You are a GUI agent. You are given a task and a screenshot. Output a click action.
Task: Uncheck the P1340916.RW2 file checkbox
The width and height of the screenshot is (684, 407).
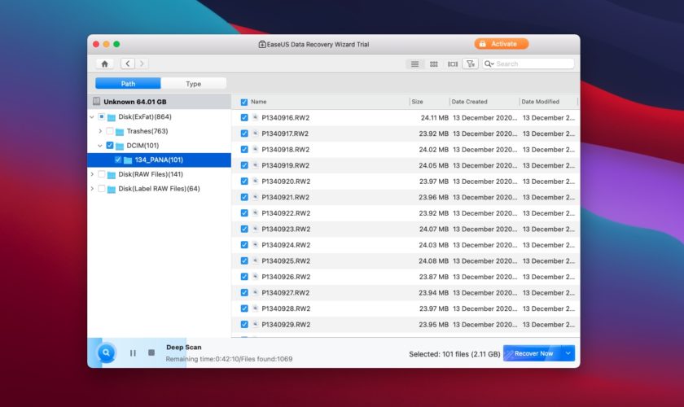tap(244, 118)
